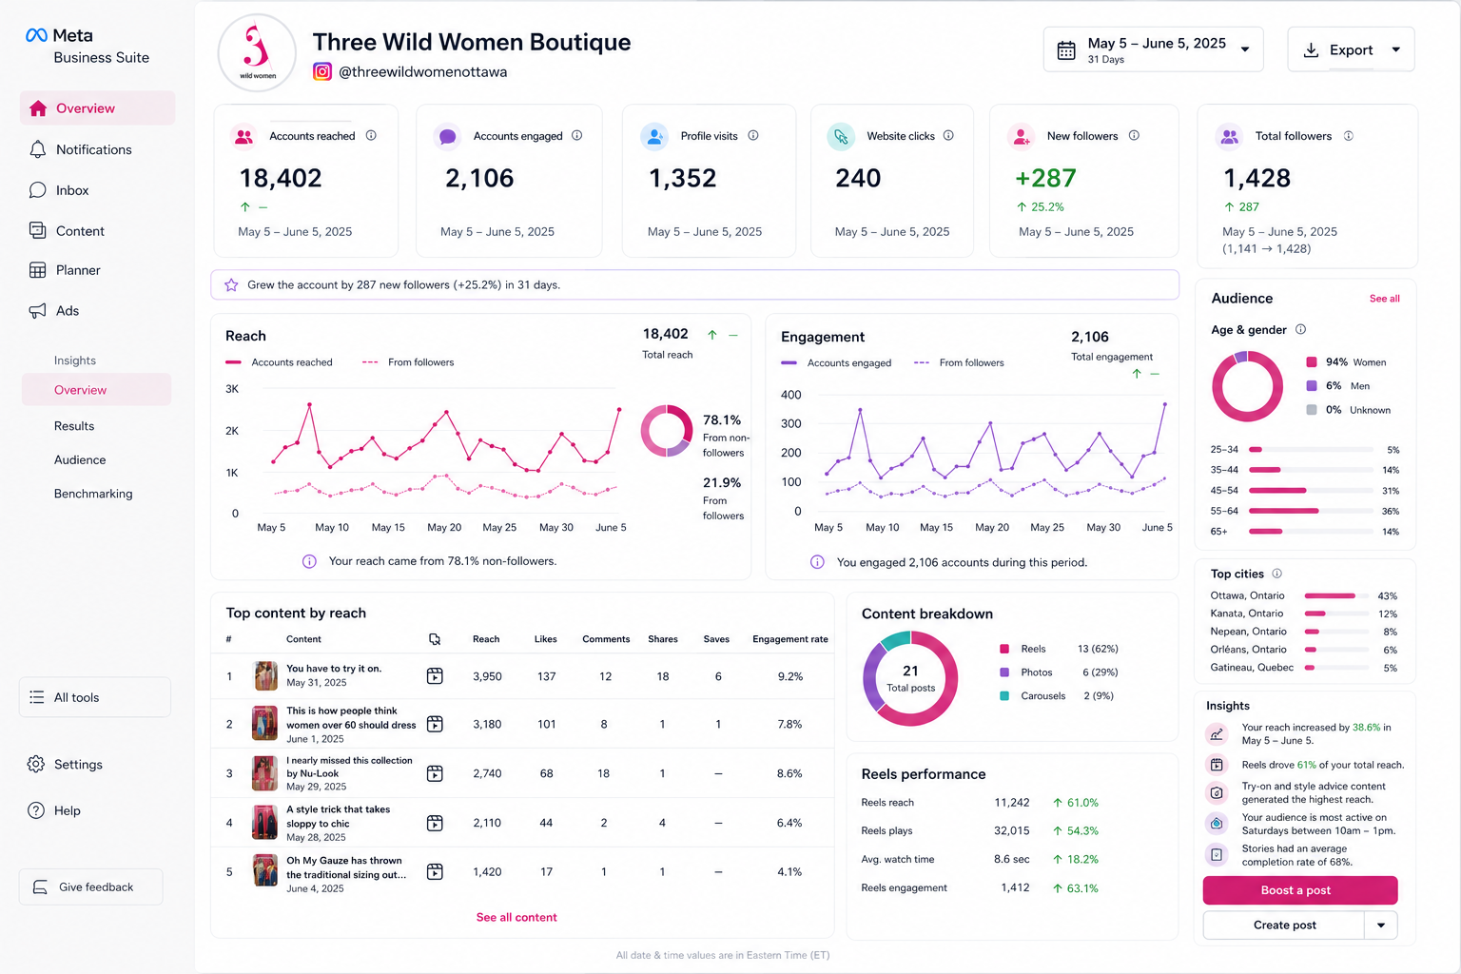Open the Results insights page

(x=74, y=426)
